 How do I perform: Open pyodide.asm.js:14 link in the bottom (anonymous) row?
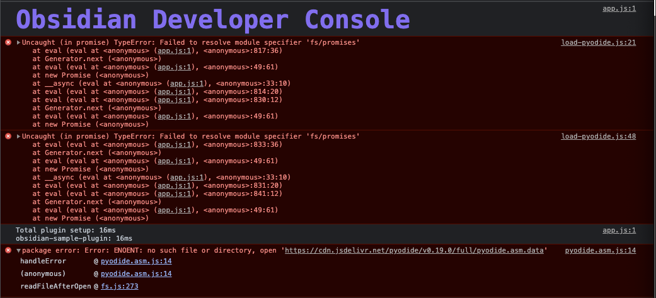pyautogui.click(x=136, y=273)
